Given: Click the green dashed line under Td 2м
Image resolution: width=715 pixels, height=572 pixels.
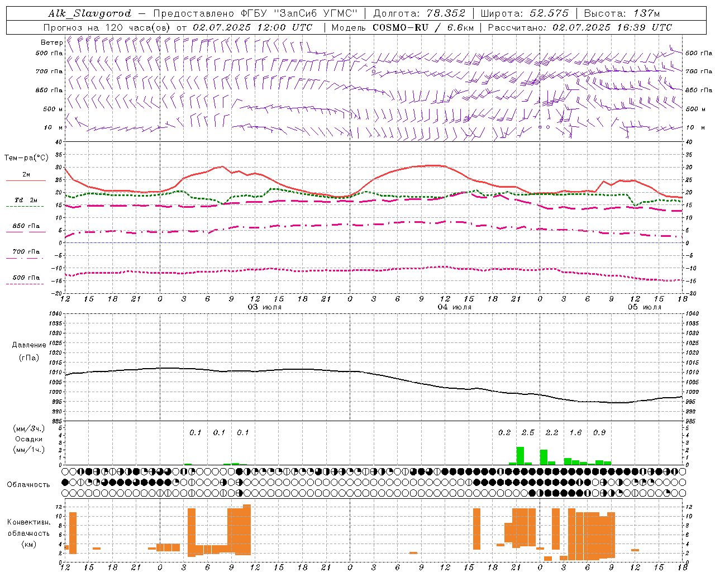Looking at the screenshot, I should pyautogui.click(x=25, y=206).
